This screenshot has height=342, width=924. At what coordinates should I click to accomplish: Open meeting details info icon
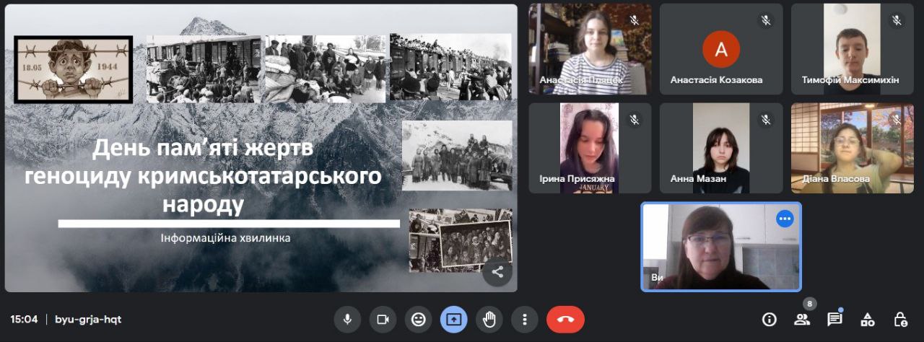pos(770,319)
